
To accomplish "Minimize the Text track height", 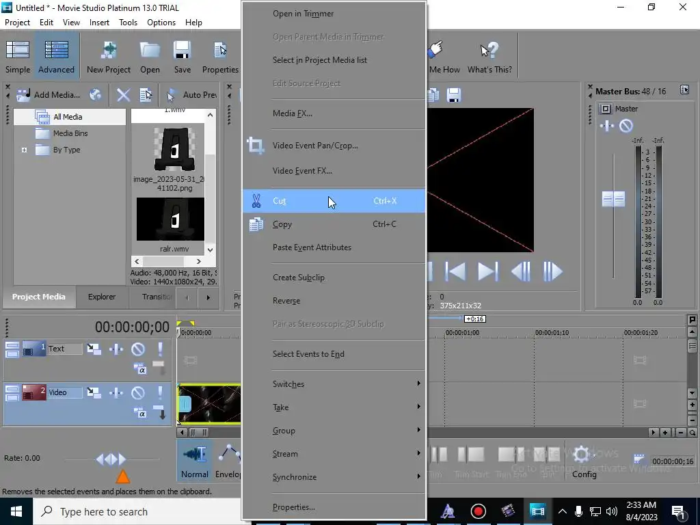I will click(x=12, y=345).
